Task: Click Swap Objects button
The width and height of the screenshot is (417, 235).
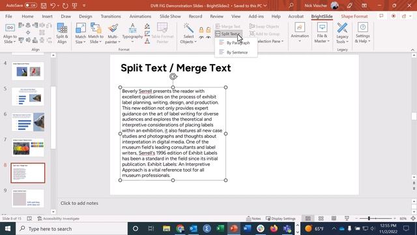Action: click(x=265, y=26)
